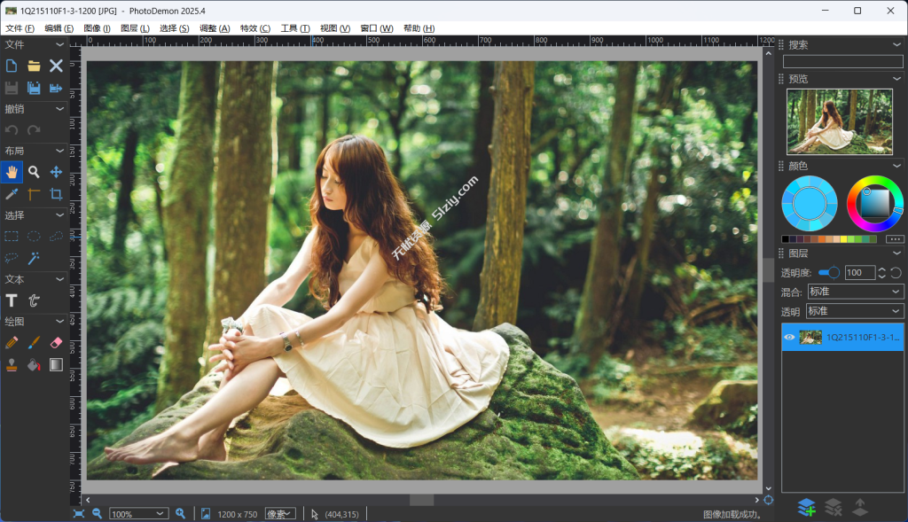908x522 pixels.
Task: Pick the Paint Bucket fill tool
Action: (34, 364)
